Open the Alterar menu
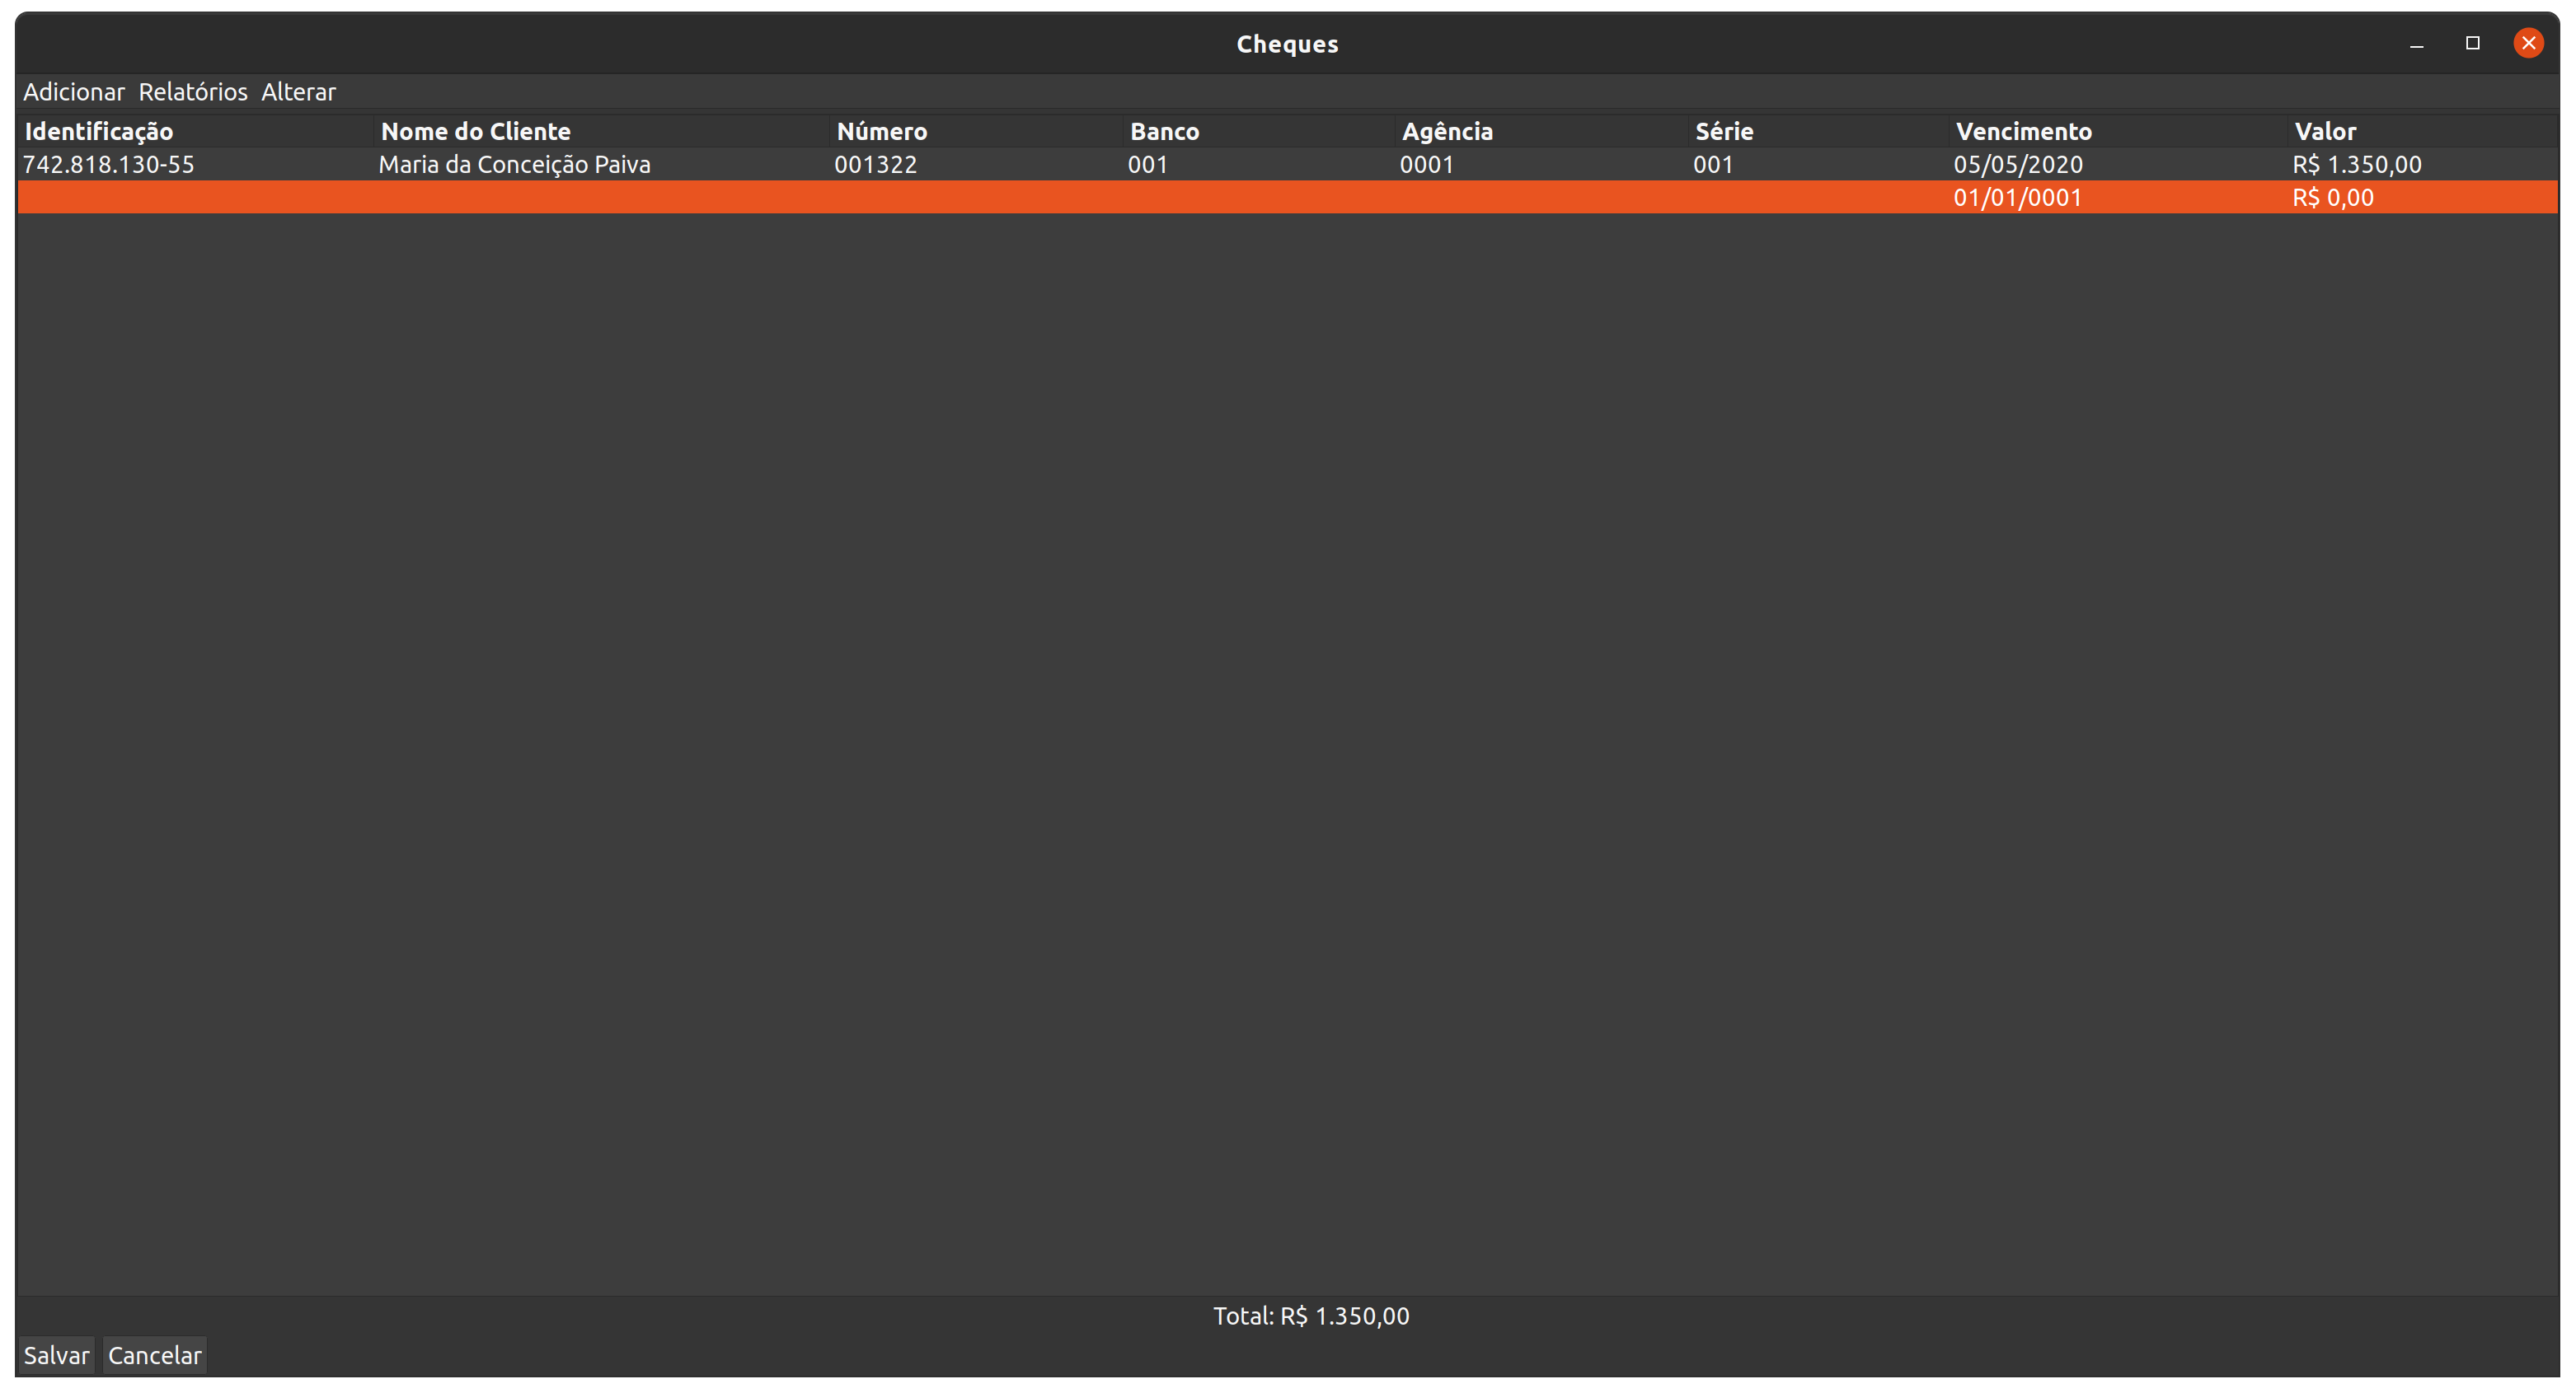2576x1393 pixels. point(298,92)
